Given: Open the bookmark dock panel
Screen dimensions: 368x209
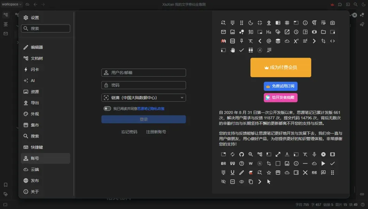Looking at the screenshot, I should tap(6, 185).
